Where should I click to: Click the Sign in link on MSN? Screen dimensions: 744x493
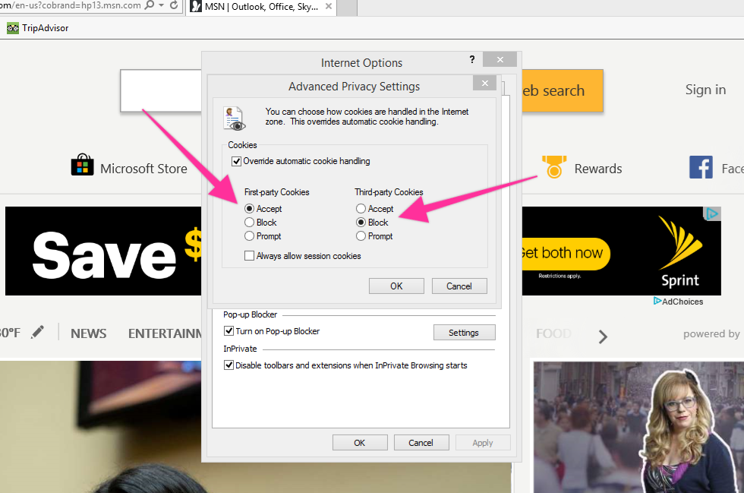coord(705,90)
